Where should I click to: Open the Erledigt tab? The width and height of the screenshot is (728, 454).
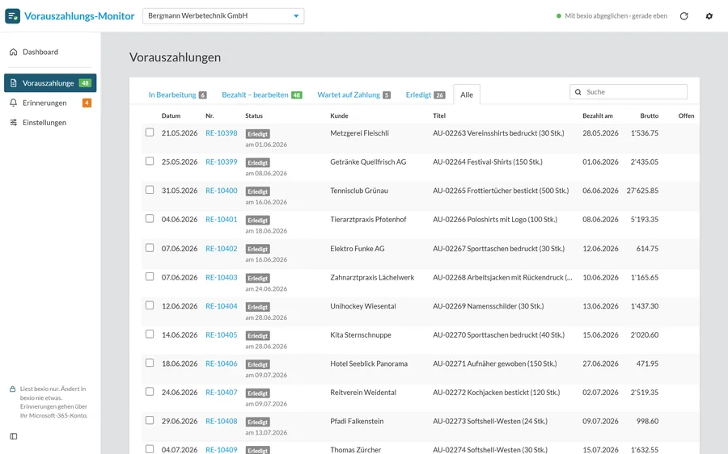click(425, 95)
